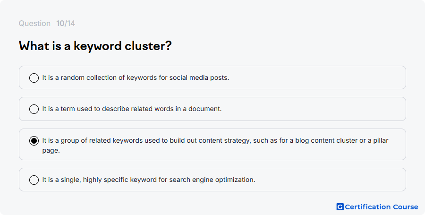Click the answer text mentioning blog content cluster
Viewport: 425px width, 215px height.
click(215, 146)
